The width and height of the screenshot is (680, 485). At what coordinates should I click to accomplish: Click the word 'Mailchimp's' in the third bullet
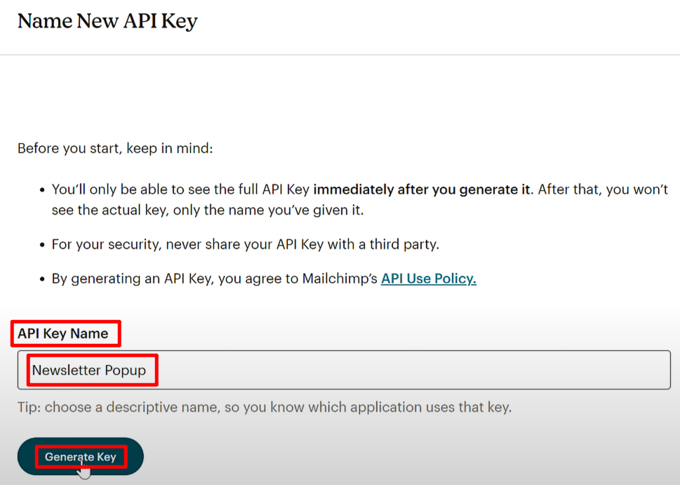pos(340,279)
